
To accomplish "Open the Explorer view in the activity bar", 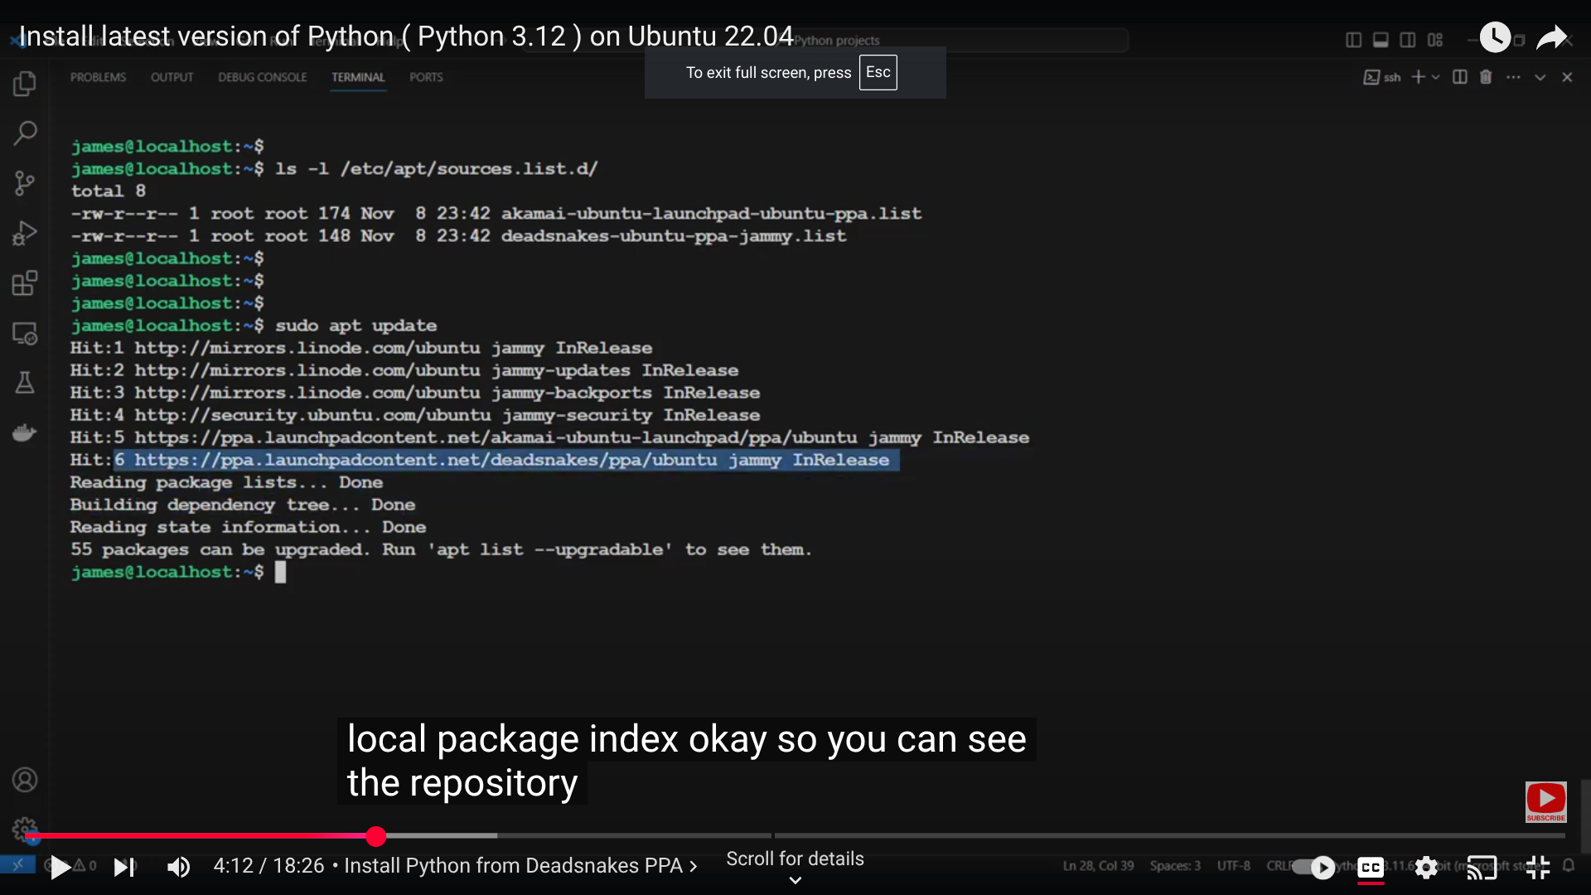I will [x=25, y=83].
